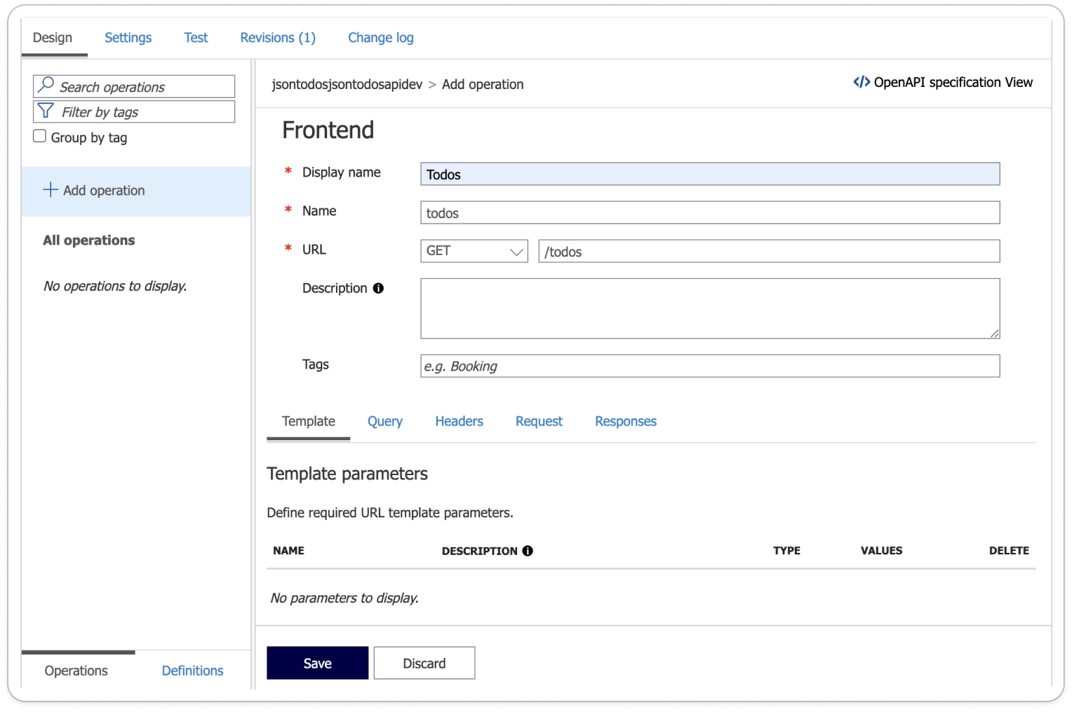Select the Query parameters tab
The height and width of the screenshot is (712, 1072).
tap(384, 421)
